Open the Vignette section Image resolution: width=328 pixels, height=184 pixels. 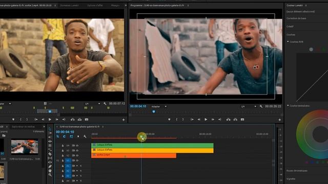pyautogui.click(x=291, y=179)
